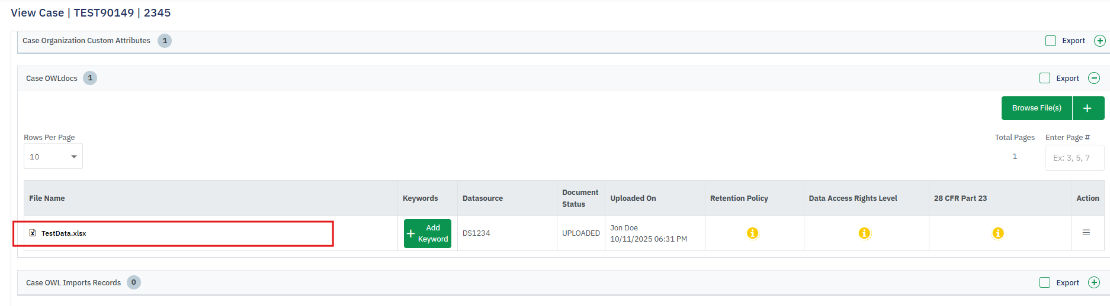The width and height of the screenshot is (1110, 306).
Task: Check Export for Case Organization Custom Attributes
Action: click(x=1051, y=41)
